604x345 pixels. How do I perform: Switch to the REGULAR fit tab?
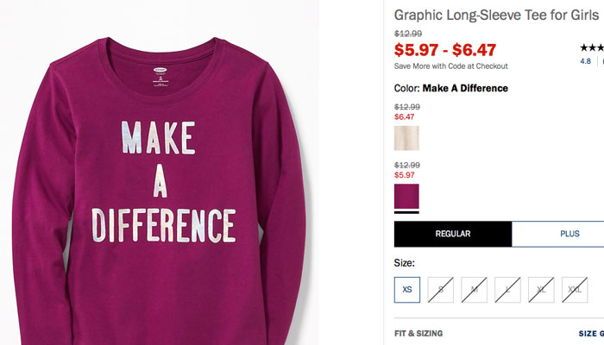click(x=453, y=234)
